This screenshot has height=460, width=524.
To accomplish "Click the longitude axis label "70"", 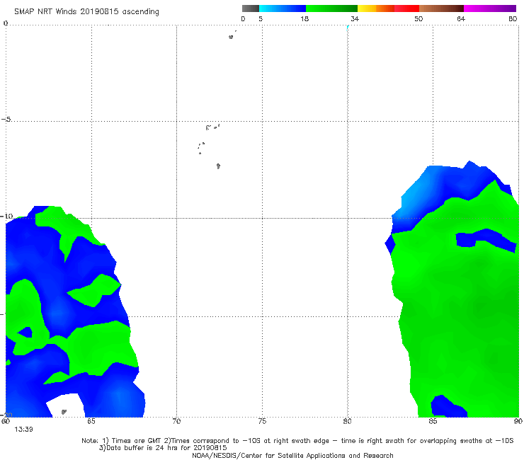I will pyautogui.click(x=176, y=421).
